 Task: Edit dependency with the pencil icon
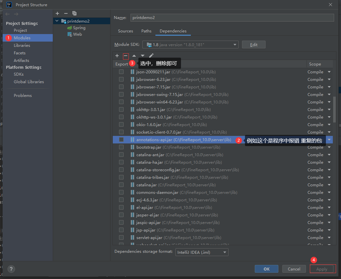(x=151, y=56)
